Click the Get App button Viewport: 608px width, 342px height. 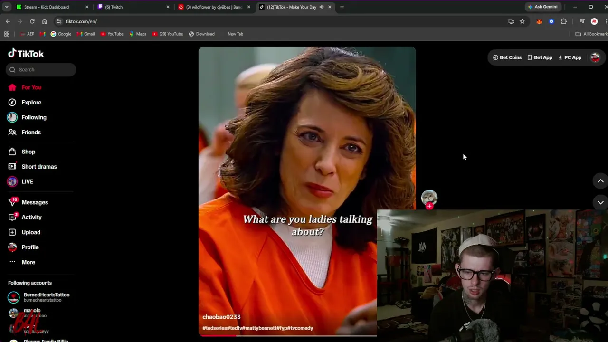tap(540, 57)
